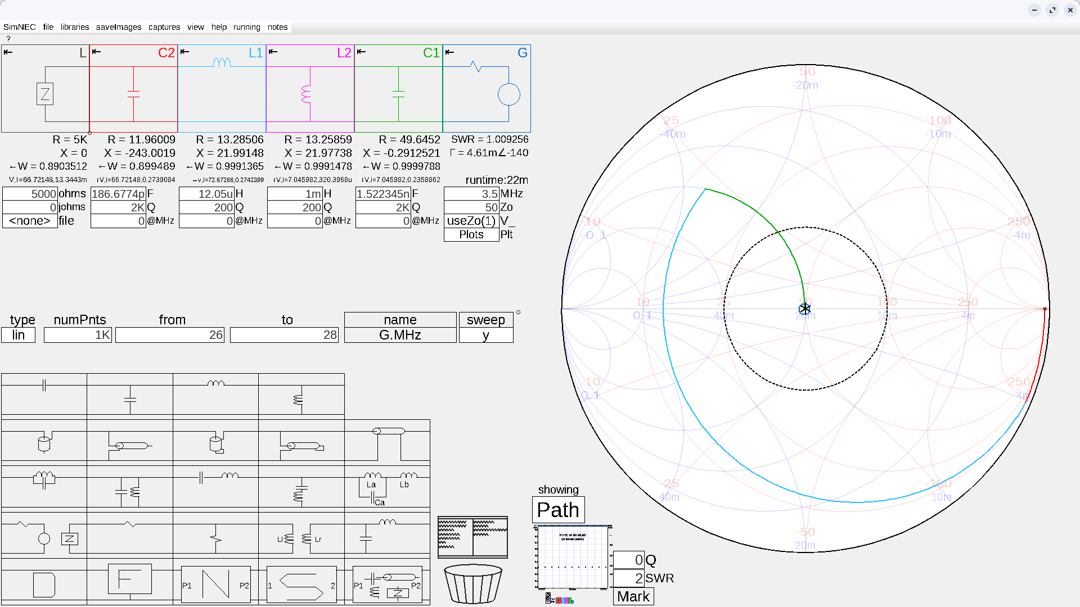Toggle the Path showing mode

coord(558,510)
